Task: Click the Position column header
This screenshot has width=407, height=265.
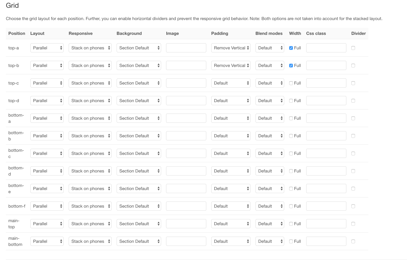Action: [17, 33]
